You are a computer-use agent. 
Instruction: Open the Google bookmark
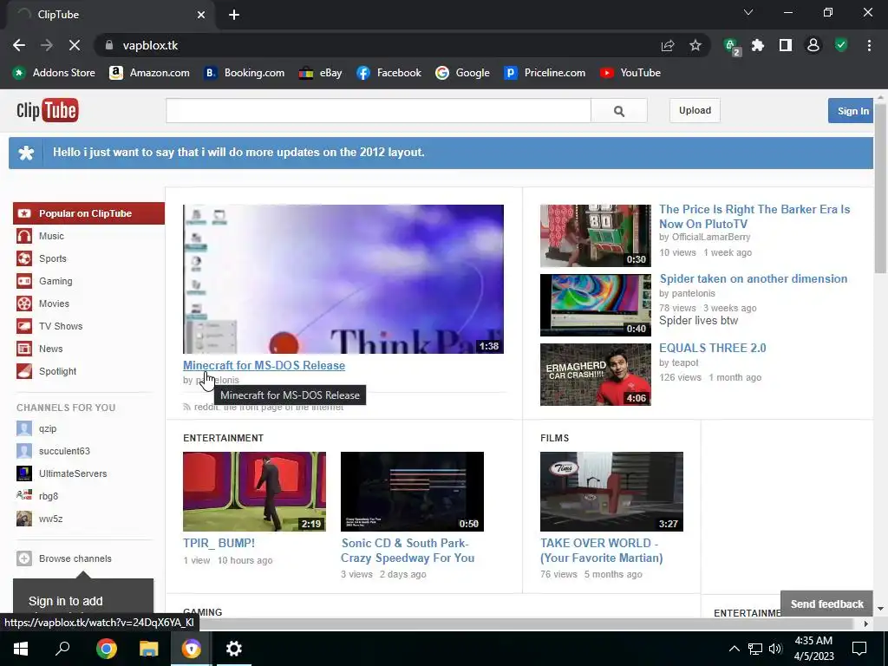point(462,73)
